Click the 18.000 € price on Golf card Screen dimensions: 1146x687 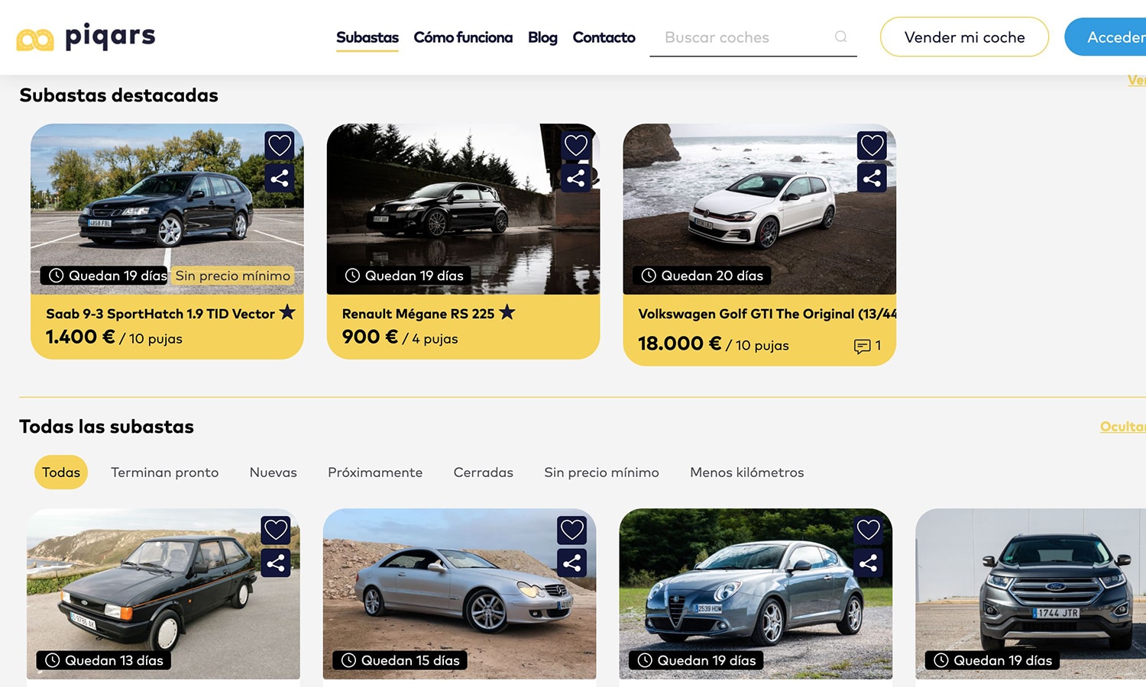pyautogui.click(x=679, y=343)
